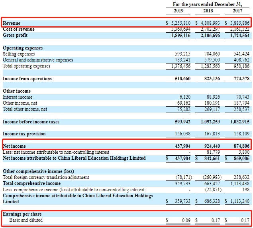This screenshot has width=253, height=228.
Task: Click the Interest income label
Action: 18,97
